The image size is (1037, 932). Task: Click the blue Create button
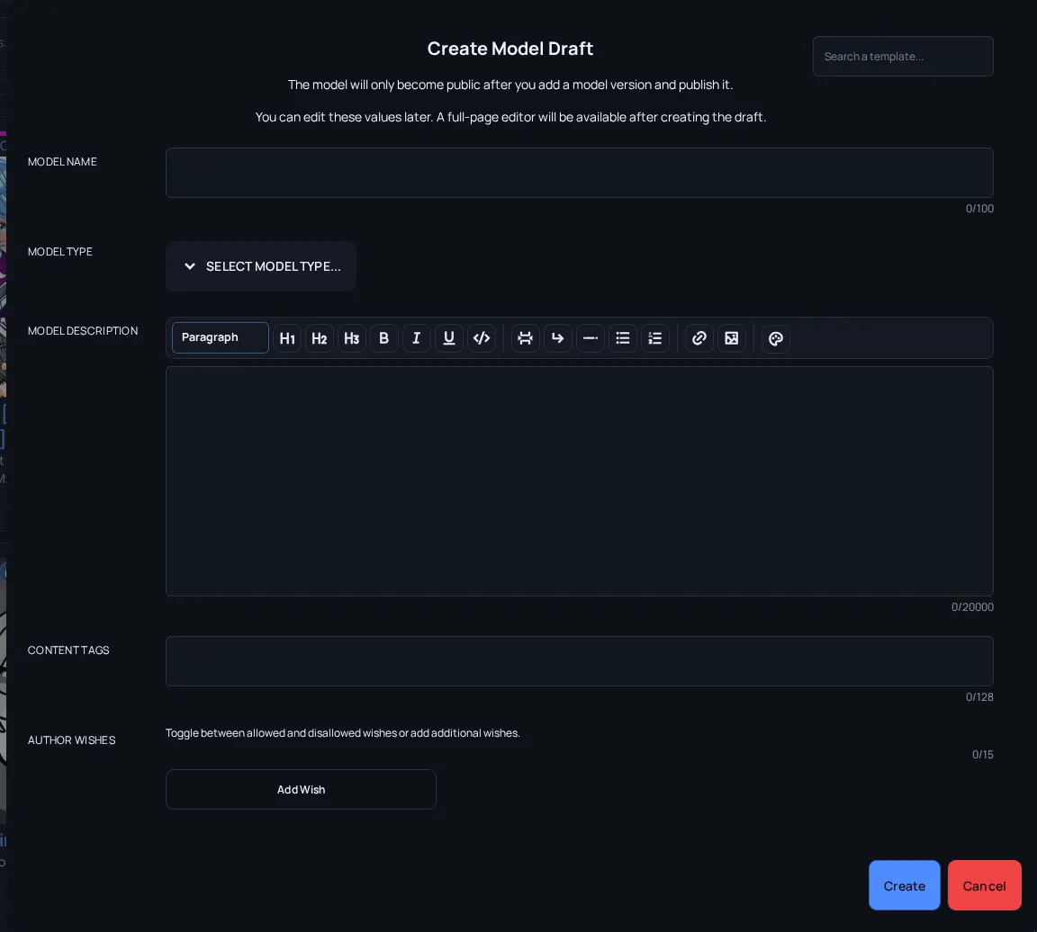904,886
